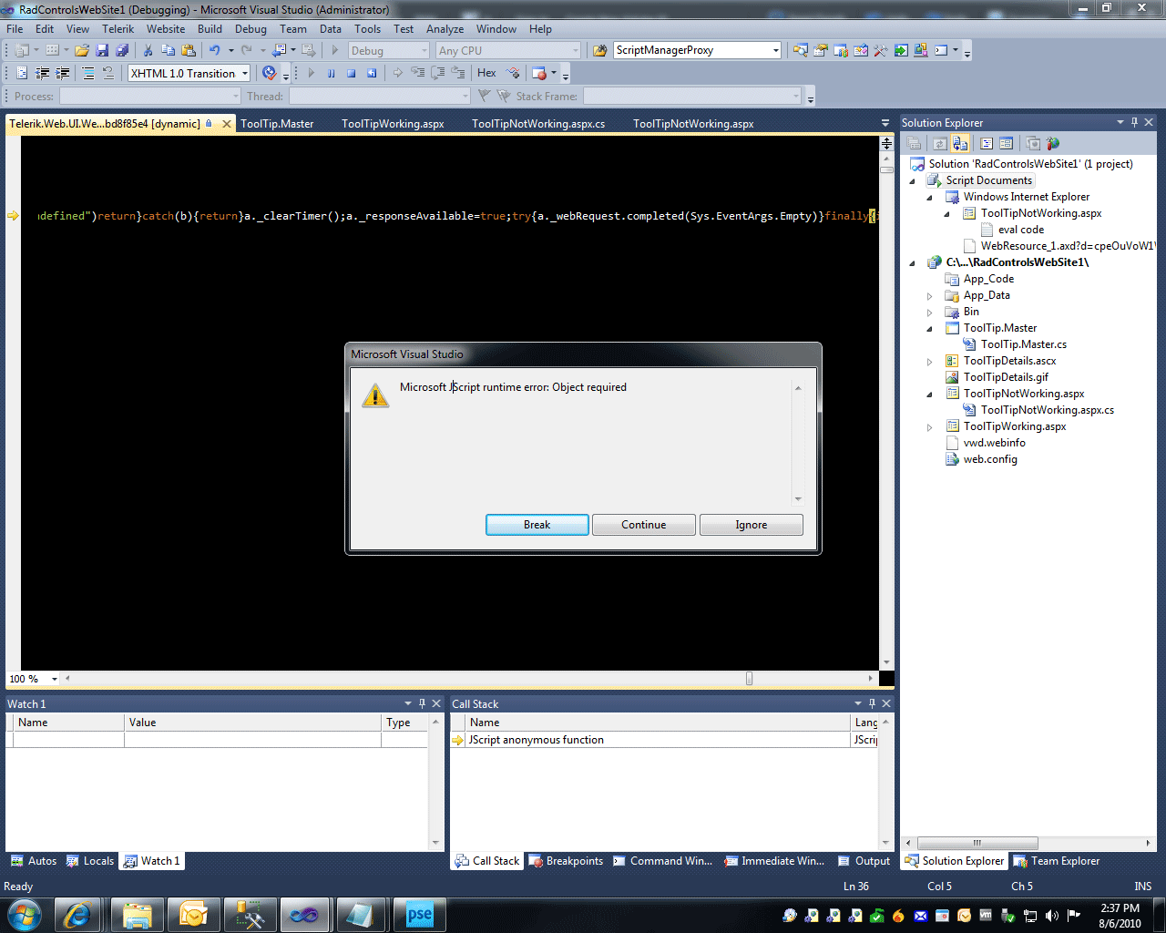Open the Toolbox via the hammer-and-wrench icon
Image resolution: width=1166 pixels, height=933 pixels.
pyautogui.click(x=881, y=51)
